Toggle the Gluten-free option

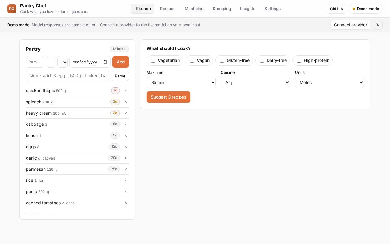(222, 60)
